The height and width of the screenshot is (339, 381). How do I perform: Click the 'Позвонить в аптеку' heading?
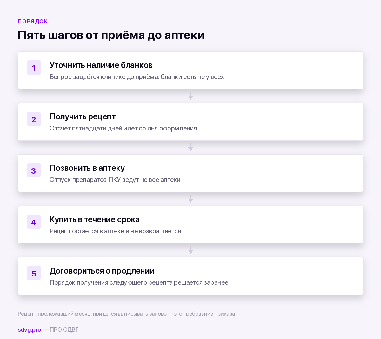pos(87,168)
